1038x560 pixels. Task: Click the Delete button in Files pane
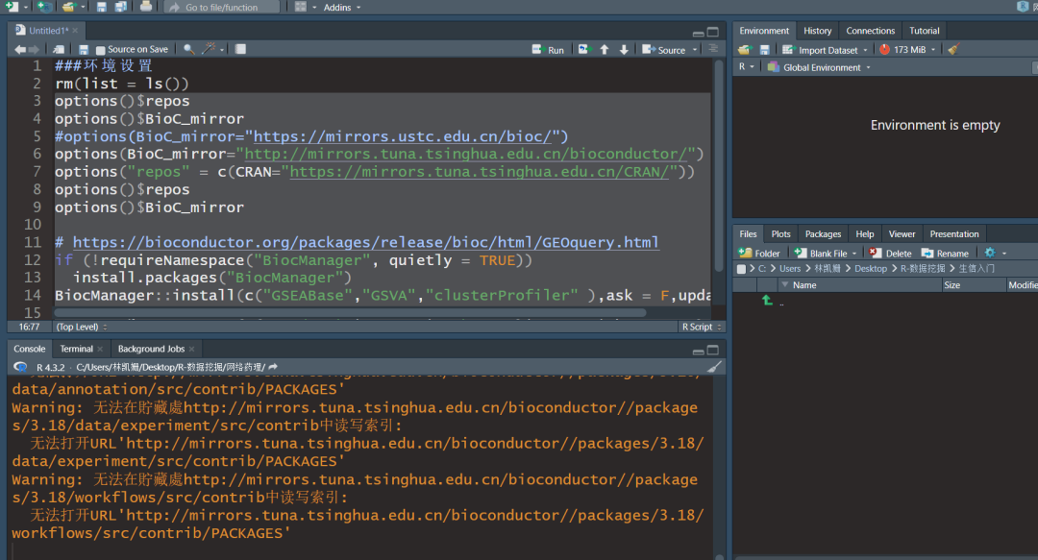[890, 254]
